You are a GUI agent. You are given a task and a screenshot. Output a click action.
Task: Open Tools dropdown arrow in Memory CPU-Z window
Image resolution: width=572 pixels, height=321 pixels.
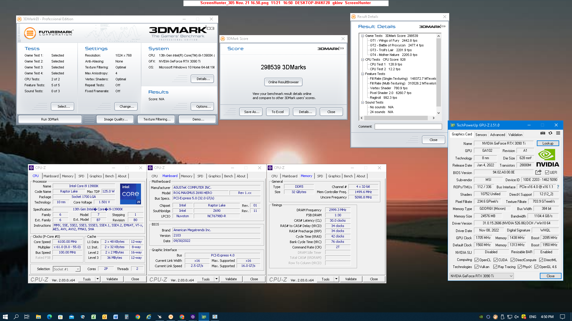[336, 279]
